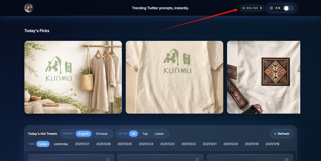Click the globe language icon
This screenshot has height=161, width=321.
271,8
